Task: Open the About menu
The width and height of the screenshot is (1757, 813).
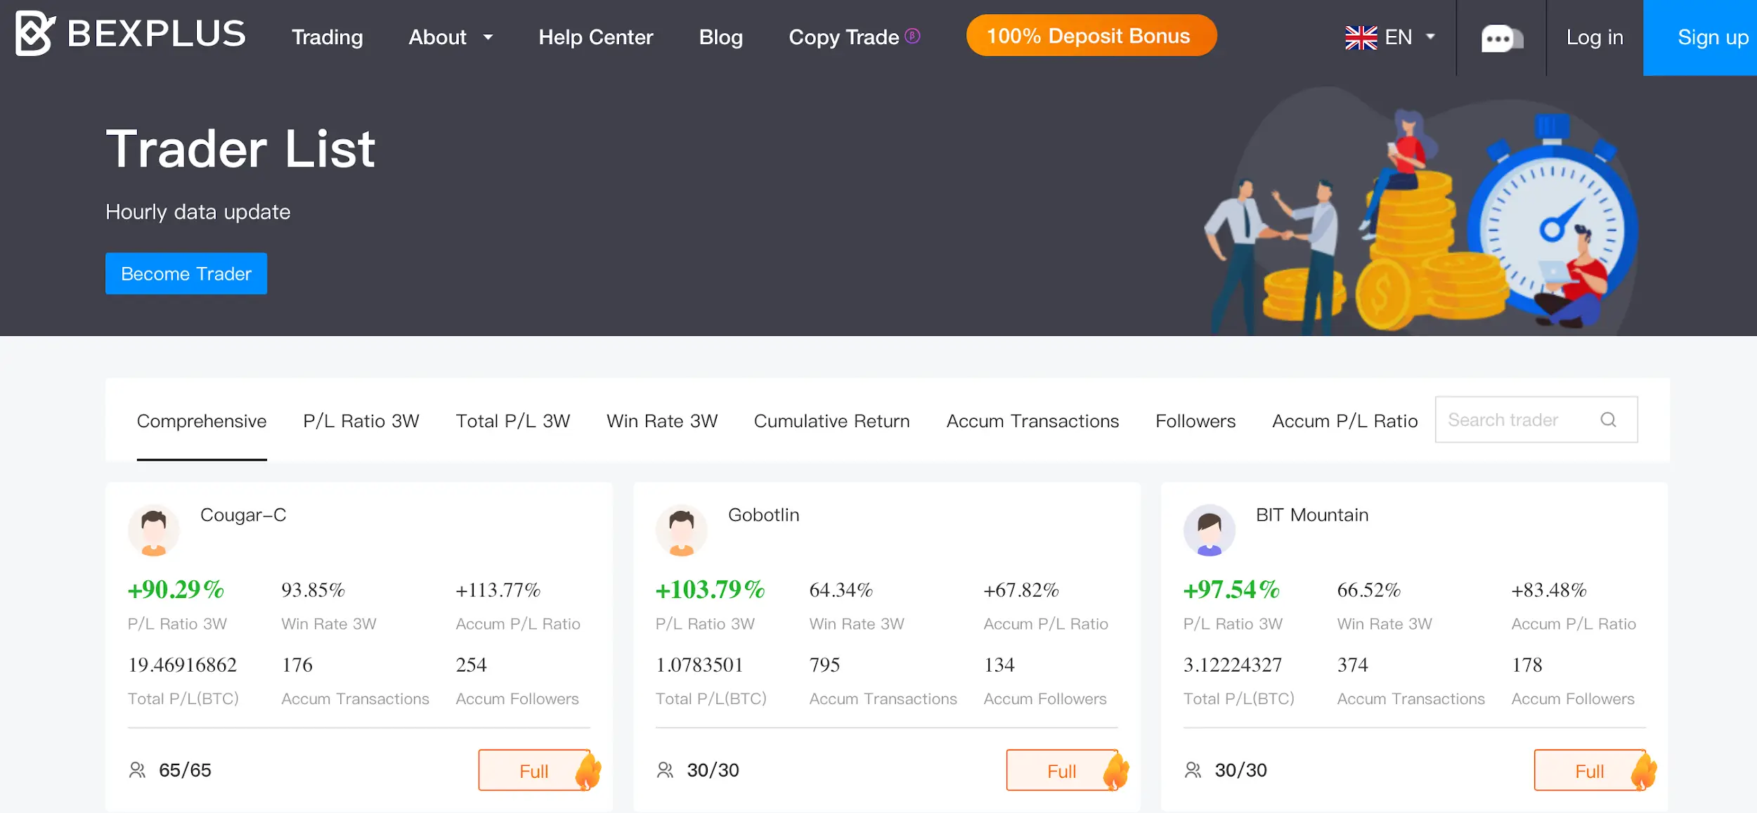Action: (437, 37)
